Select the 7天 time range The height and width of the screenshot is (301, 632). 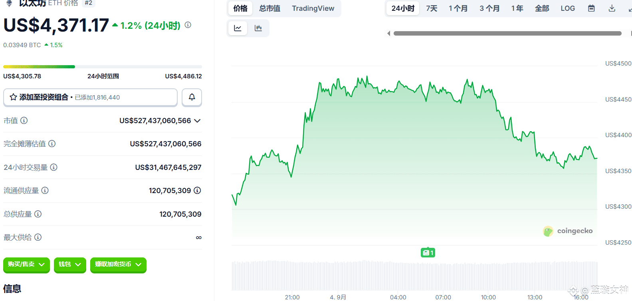[432, 8]
